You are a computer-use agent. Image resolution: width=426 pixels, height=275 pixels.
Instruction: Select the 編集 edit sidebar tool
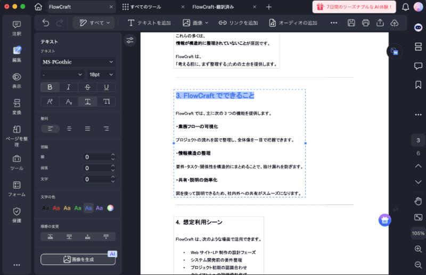(x=17, y=54)
